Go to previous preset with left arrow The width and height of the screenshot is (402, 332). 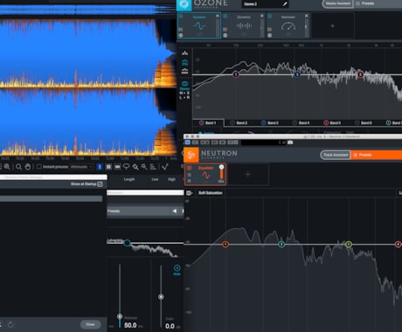coord(174,211)
